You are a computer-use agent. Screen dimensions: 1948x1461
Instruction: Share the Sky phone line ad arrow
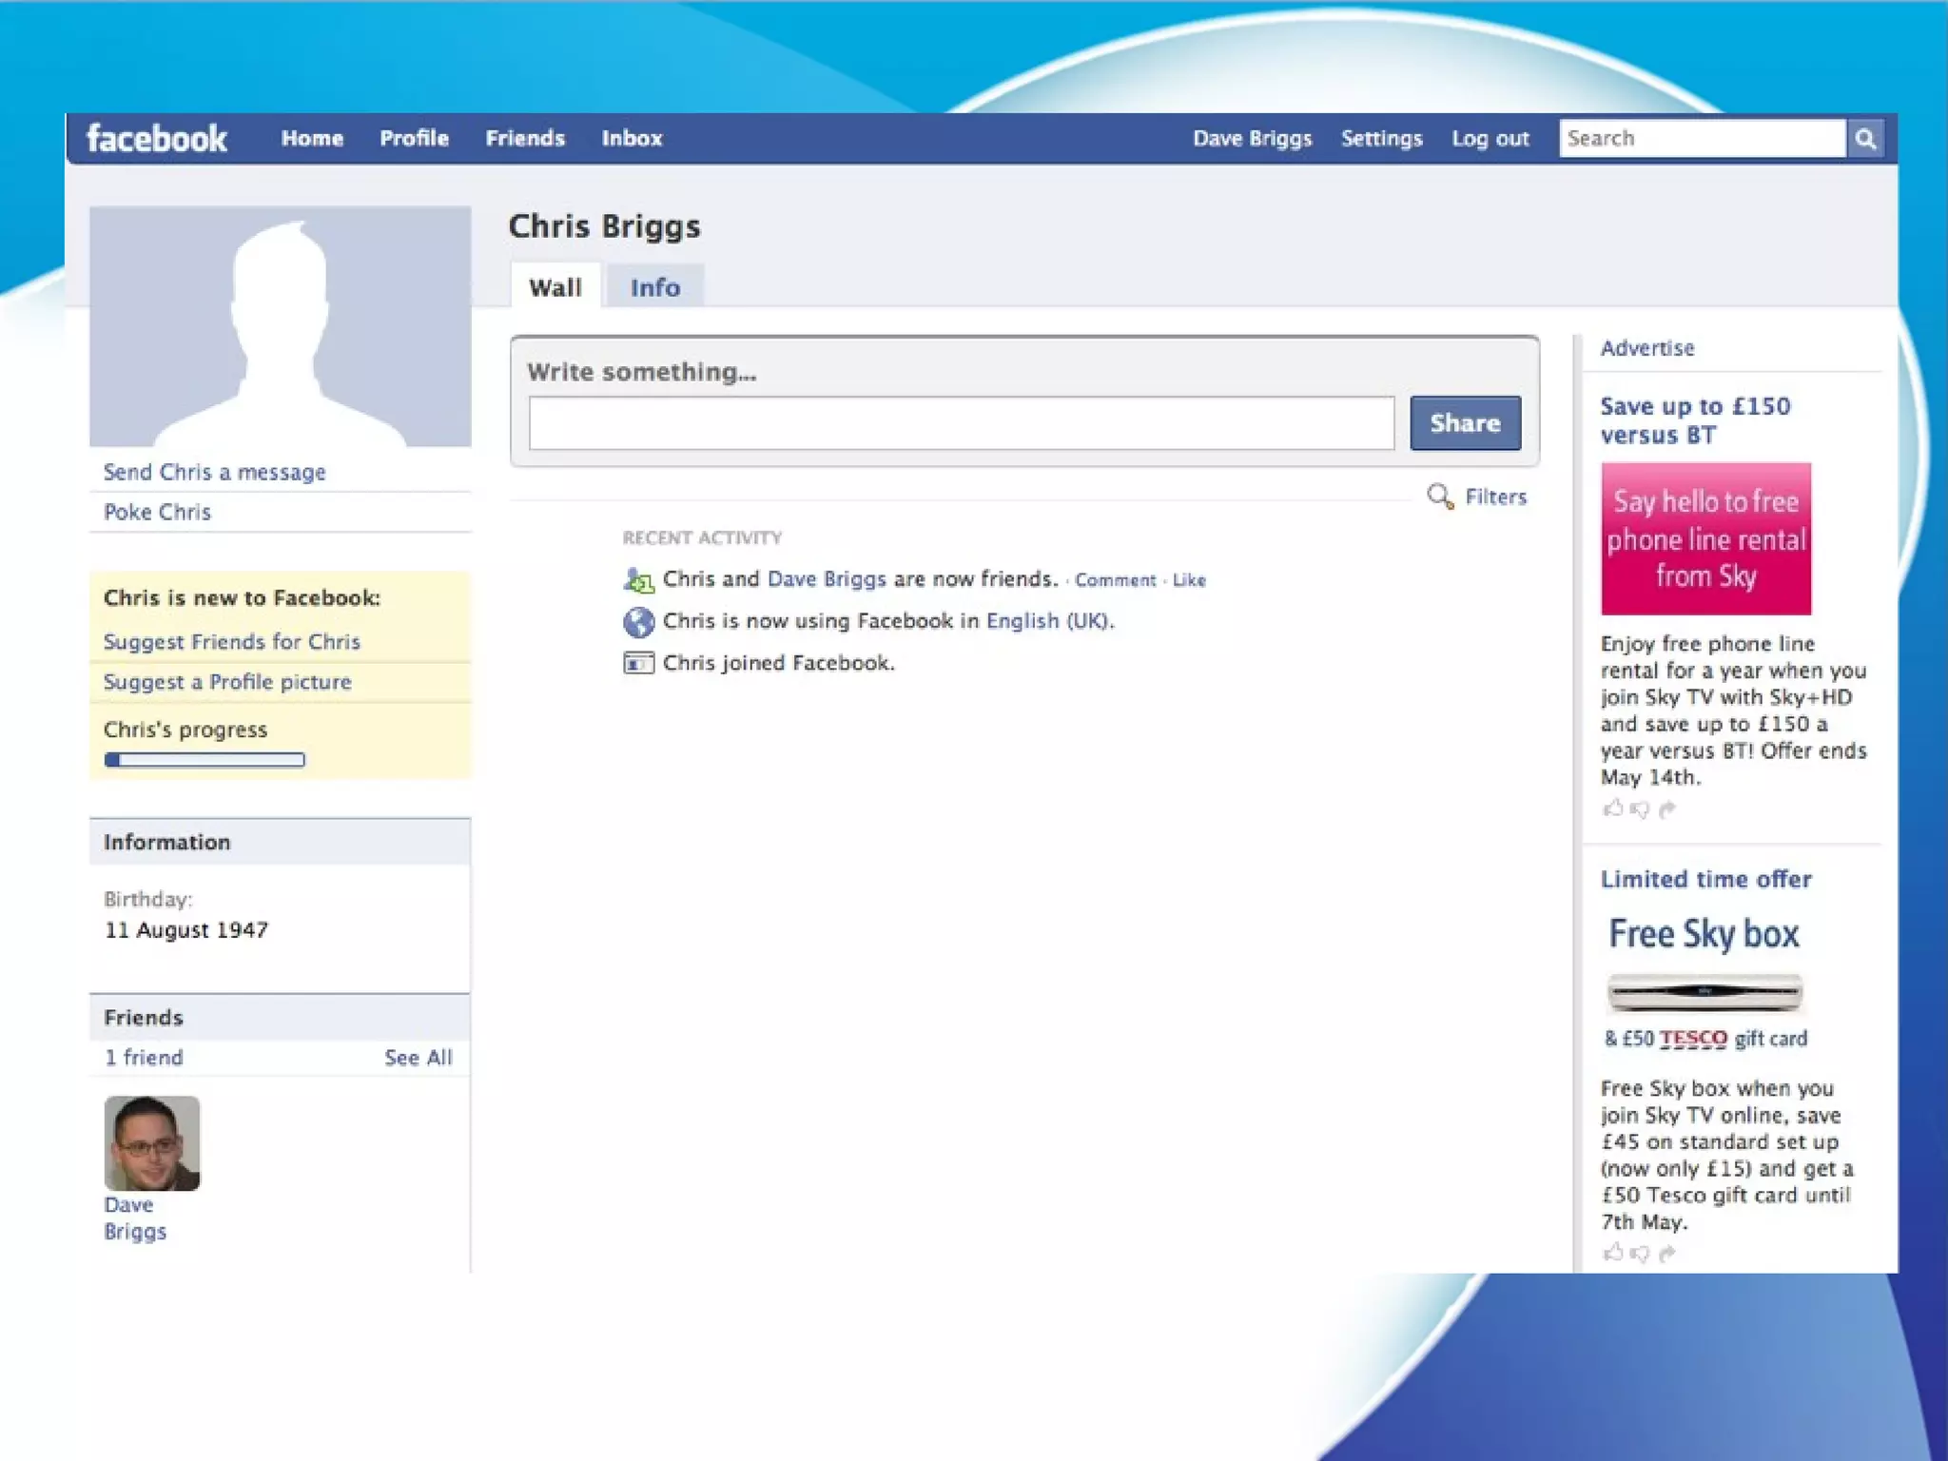[x=1666, y=809]
